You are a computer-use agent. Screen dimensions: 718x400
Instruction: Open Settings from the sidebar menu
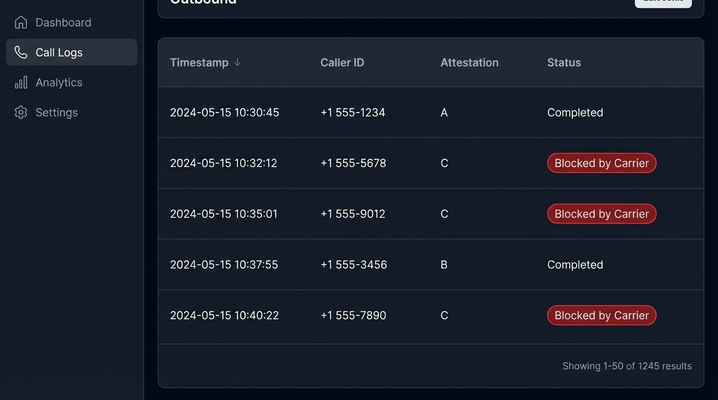coord(56,113)
